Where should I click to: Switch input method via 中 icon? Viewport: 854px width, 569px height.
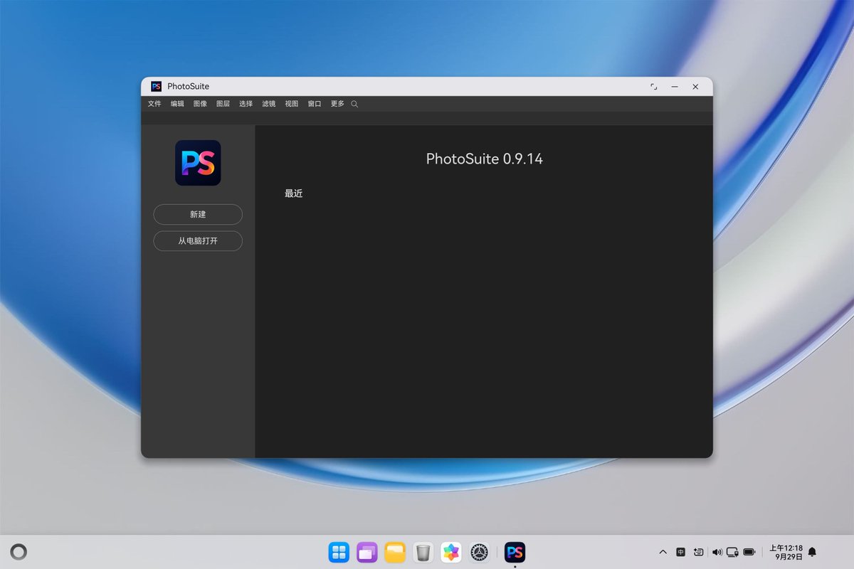point(681,552)
